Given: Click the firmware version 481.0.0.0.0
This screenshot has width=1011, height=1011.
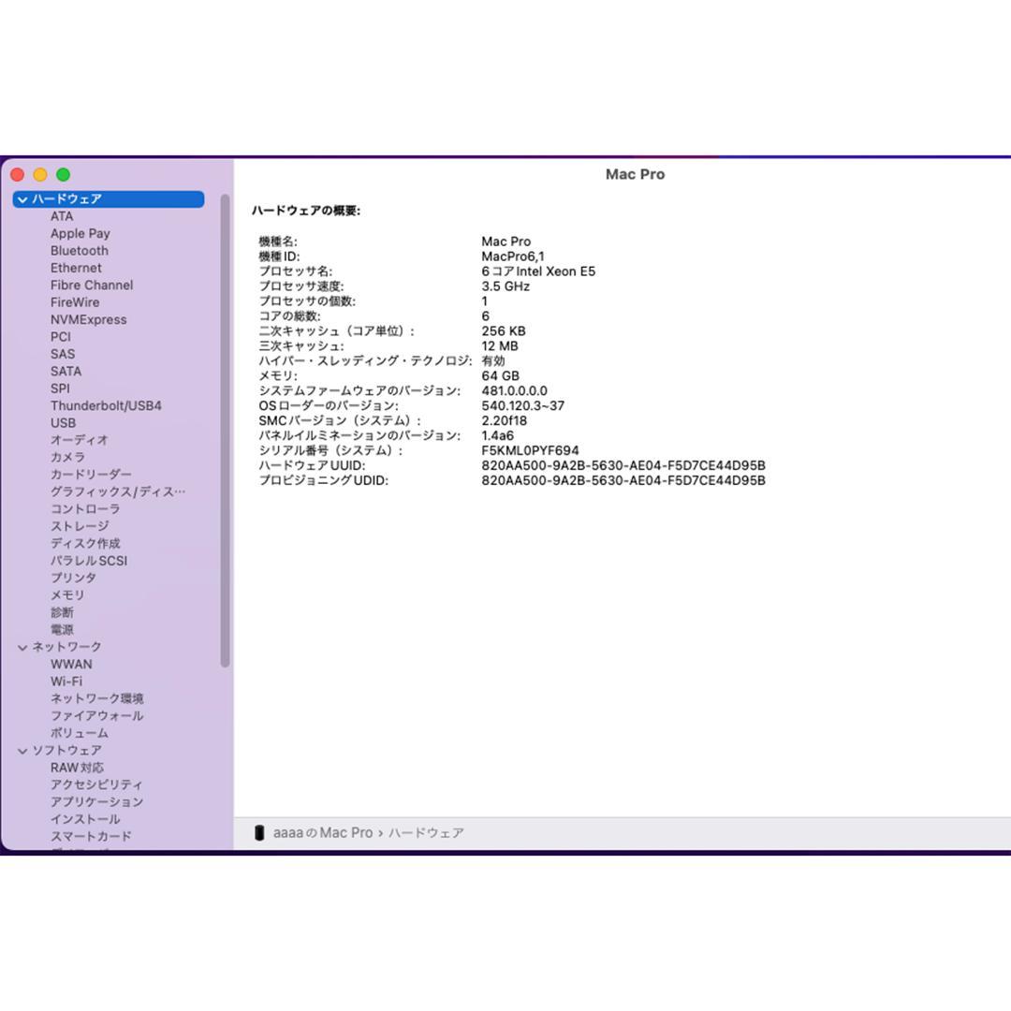Looking at the screenshot, I should click(515, 390).
